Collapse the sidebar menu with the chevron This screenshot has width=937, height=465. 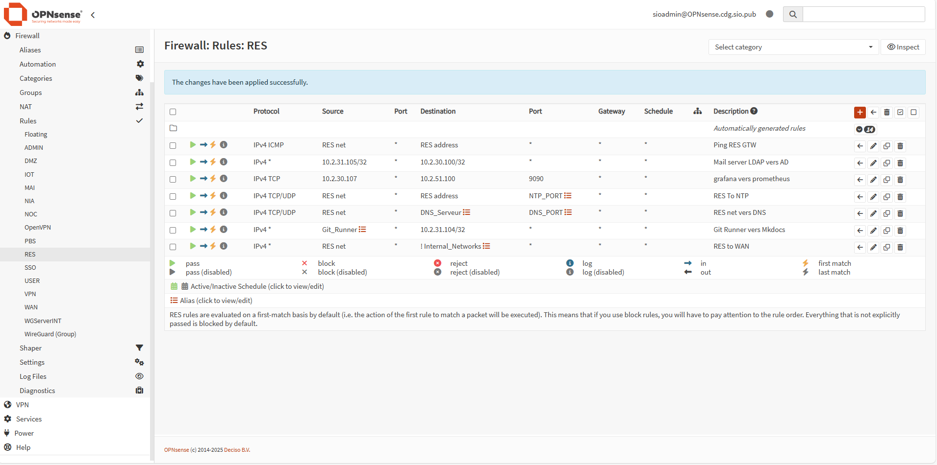point(93,15)
